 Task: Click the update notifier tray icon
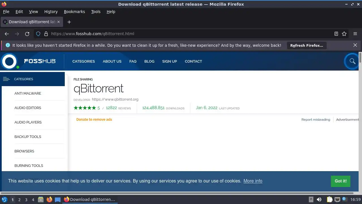344,199
